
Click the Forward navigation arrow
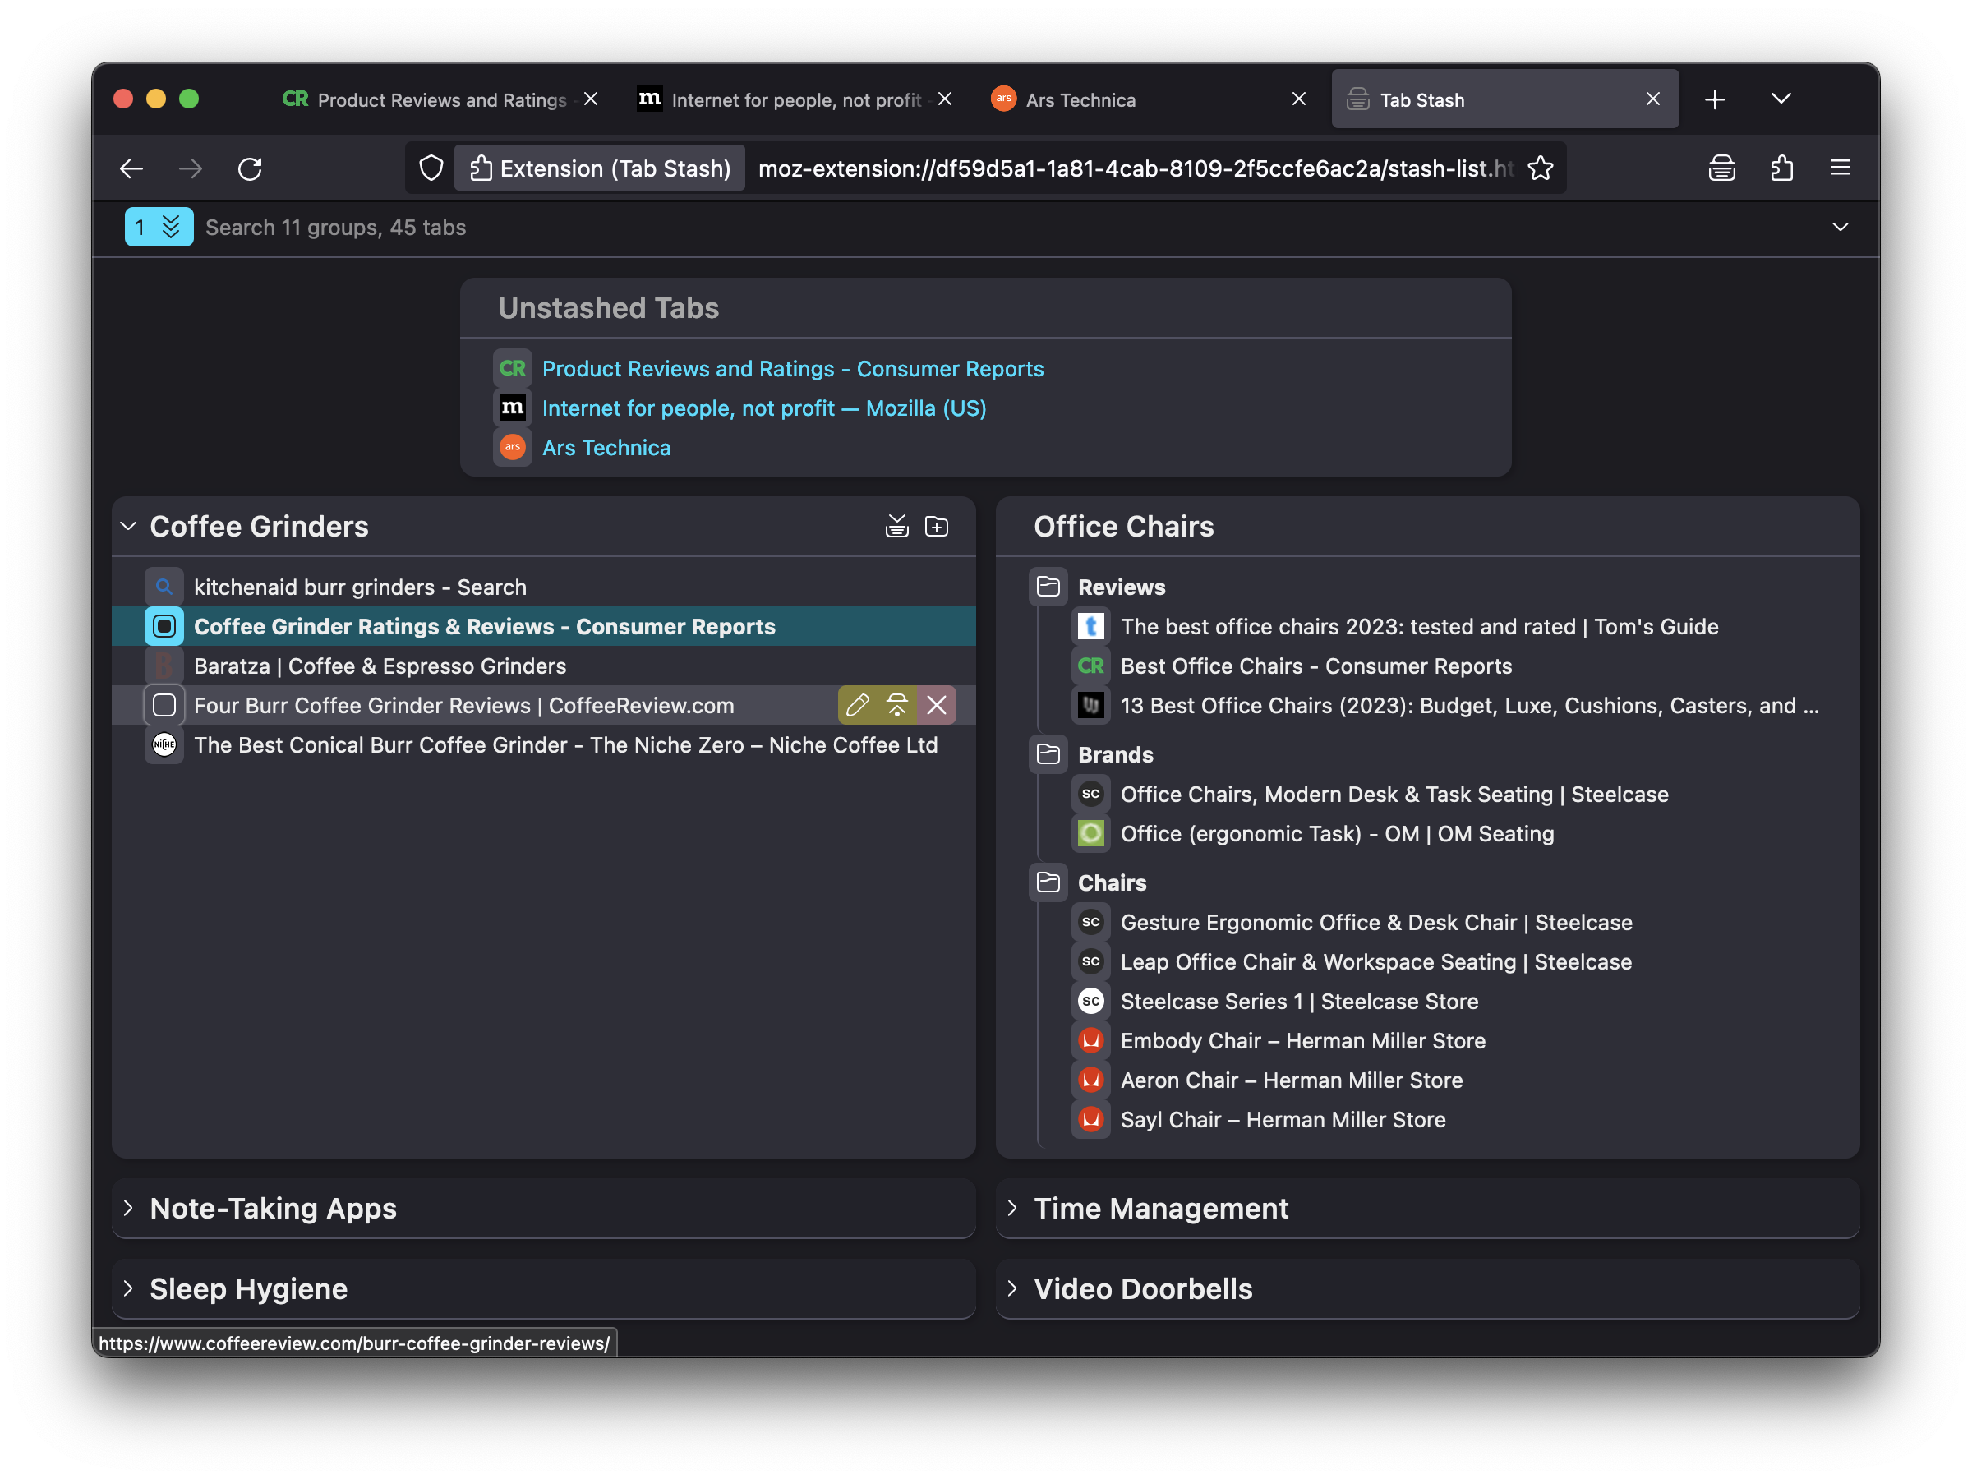tap(191, 168)
